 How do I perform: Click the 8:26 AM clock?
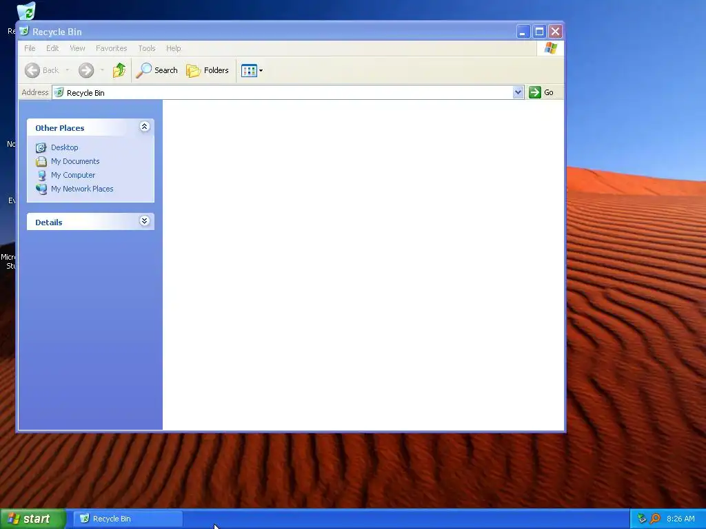(x=680, y=519)
